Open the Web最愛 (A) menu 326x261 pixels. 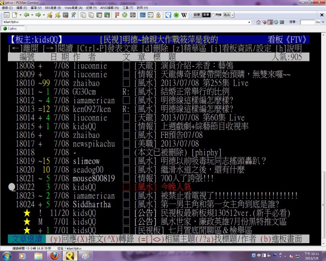pyautogui.click(x=73, y=8)
